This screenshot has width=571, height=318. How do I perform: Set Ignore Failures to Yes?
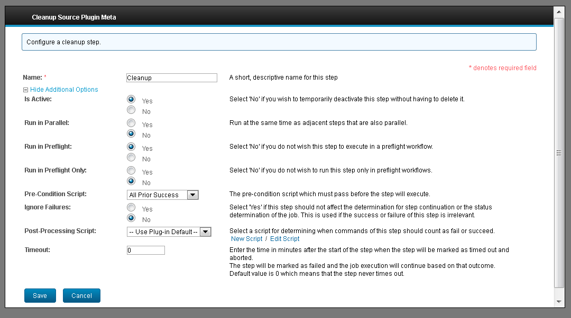(131, 207)
